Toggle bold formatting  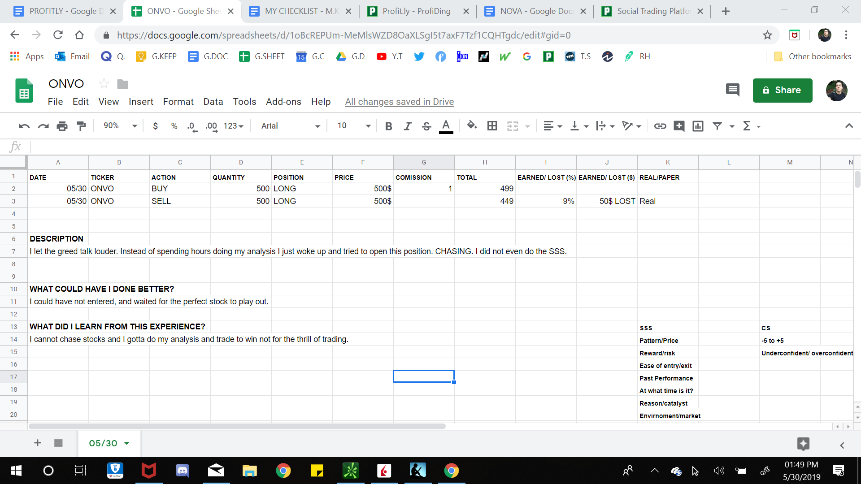tap(388, 126)
